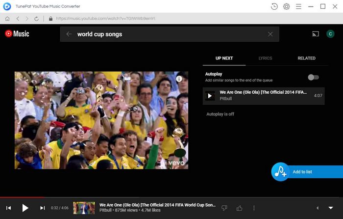Screen dimensions: 343x219
Task: Switch to the RELATED tab
Action: (306, 58)
